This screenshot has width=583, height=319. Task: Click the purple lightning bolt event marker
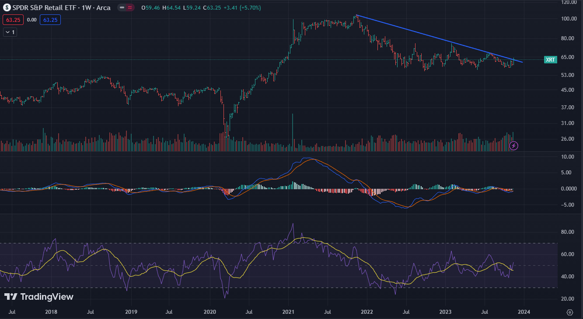tap(514, 146)
